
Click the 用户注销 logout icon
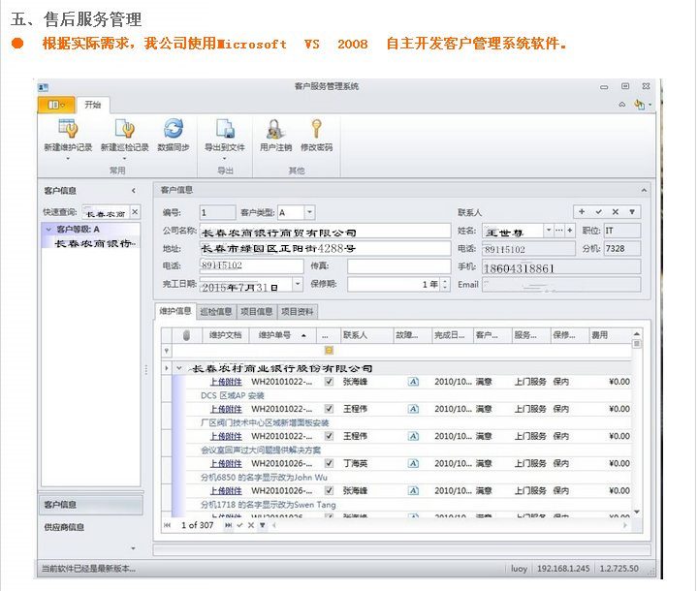275,130
